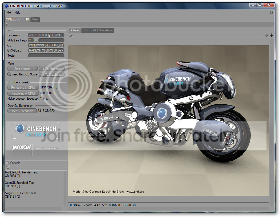Click the console vertical scrollbar
This screenshot has height=217, width=280.
pos(65,188)
